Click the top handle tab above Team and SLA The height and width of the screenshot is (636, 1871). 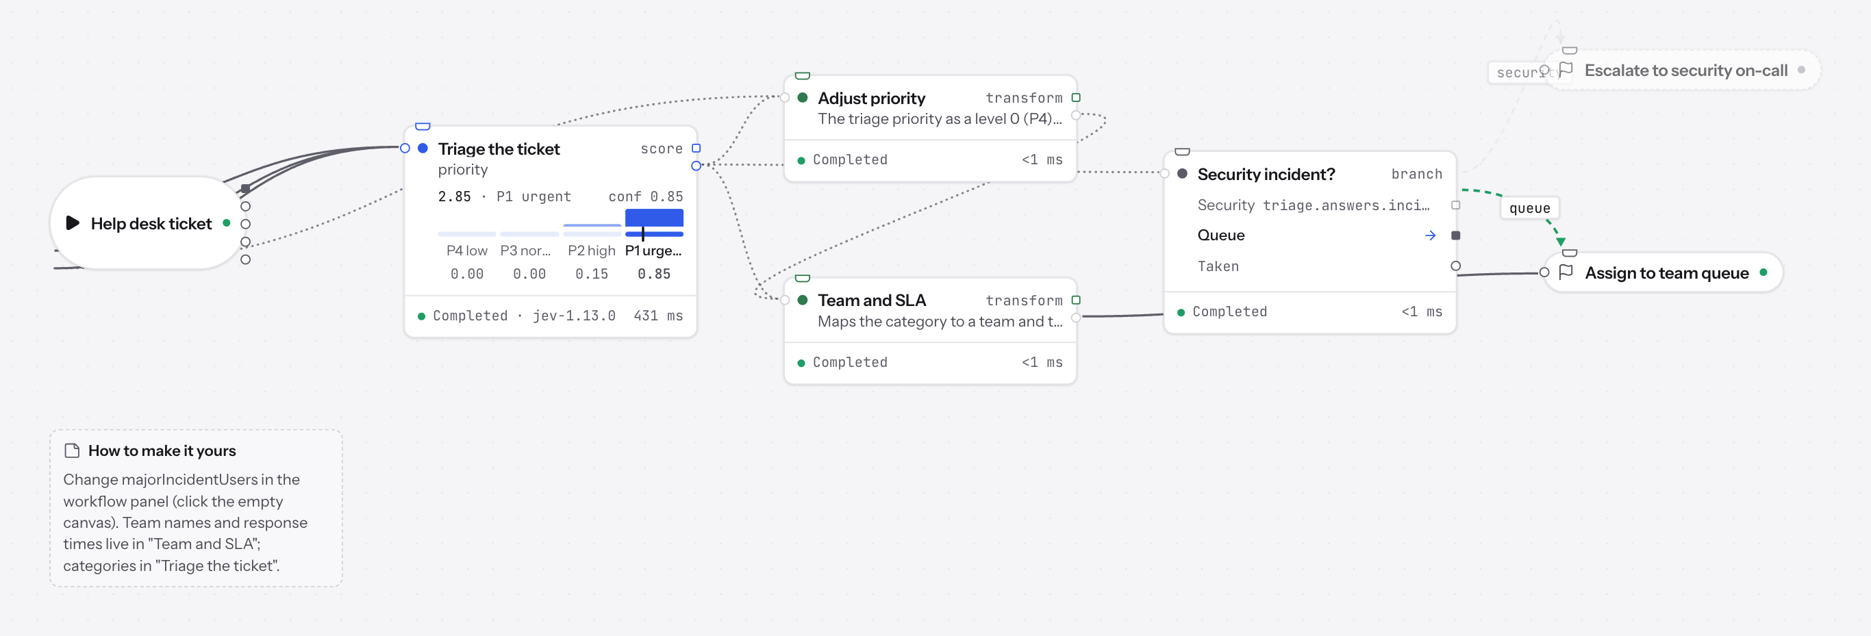(803, 278)
